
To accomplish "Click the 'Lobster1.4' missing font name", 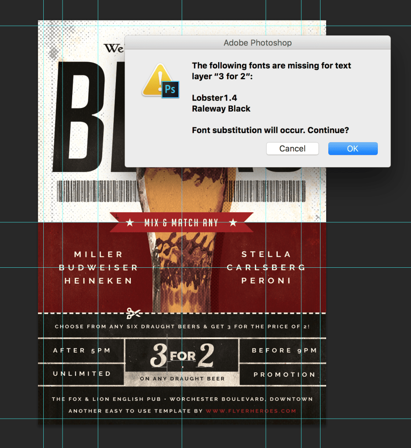I will point(215,98).
